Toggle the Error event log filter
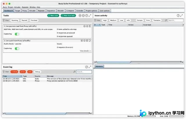Screen dimensions: 186x119 coord(23,72)
